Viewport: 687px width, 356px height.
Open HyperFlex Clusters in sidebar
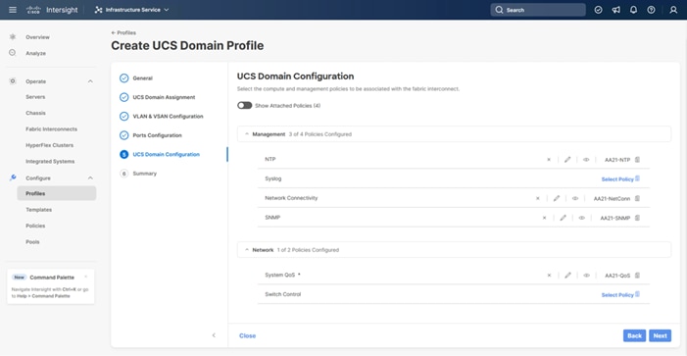click(50, 145)
